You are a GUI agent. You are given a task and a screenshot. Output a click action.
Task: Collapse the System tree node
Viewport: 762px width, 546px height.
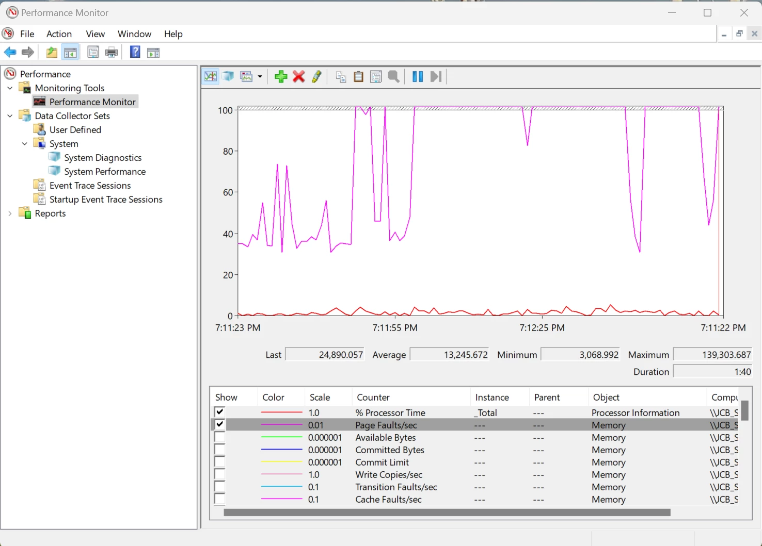pos(24,144)
